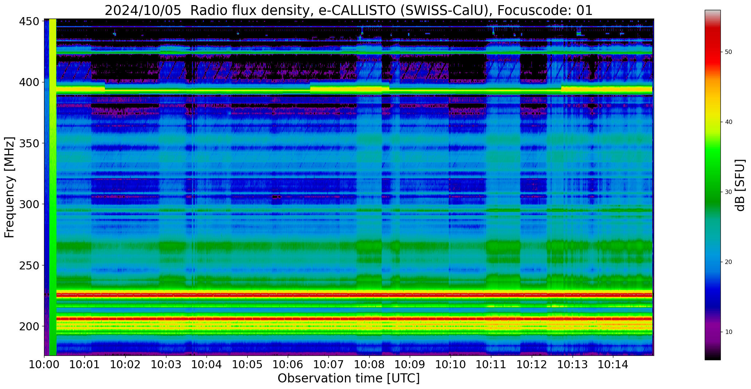Click the 10:09 time tick label
Viewport: 751px width, 389px height.
pos(410,364)
